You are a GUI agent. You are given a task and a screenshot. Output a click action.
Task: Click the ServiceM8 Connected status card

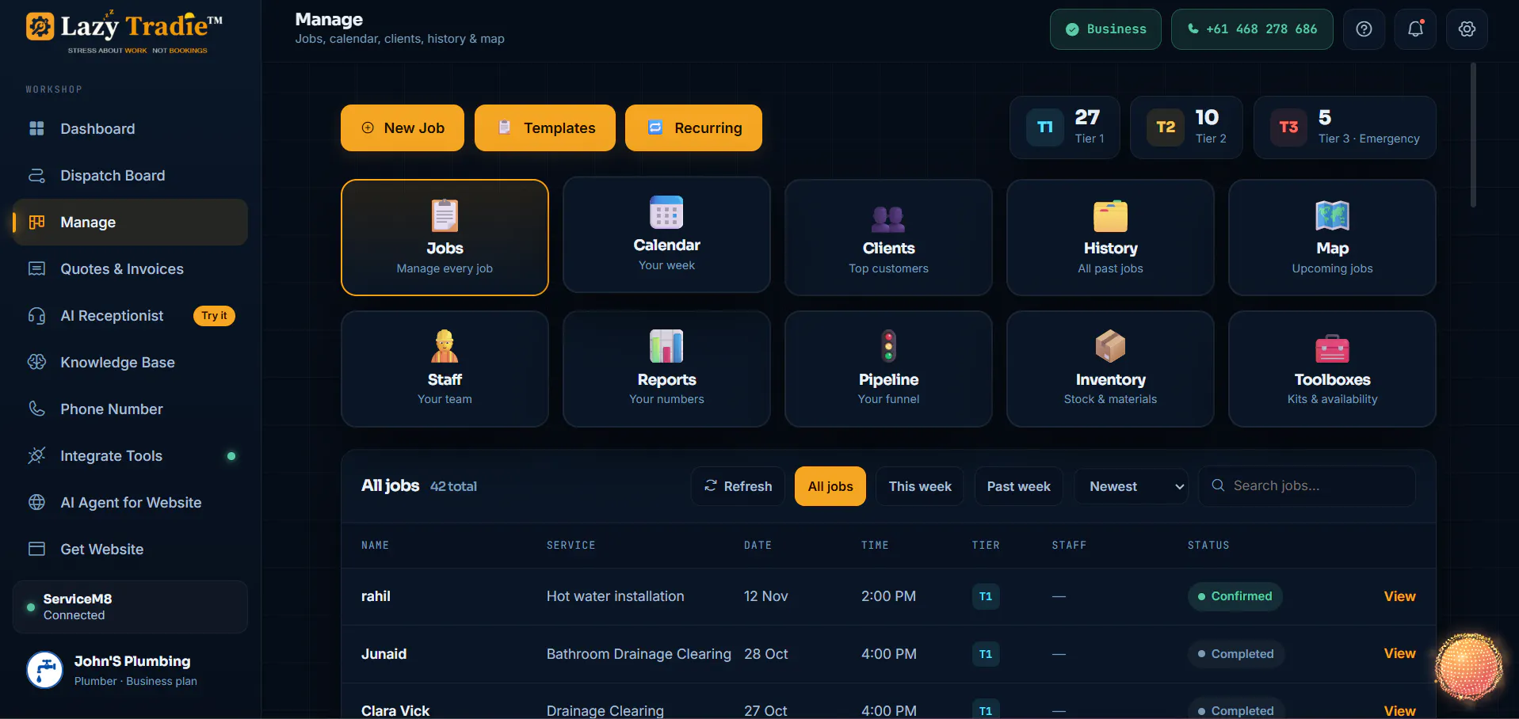pos(130,607)
